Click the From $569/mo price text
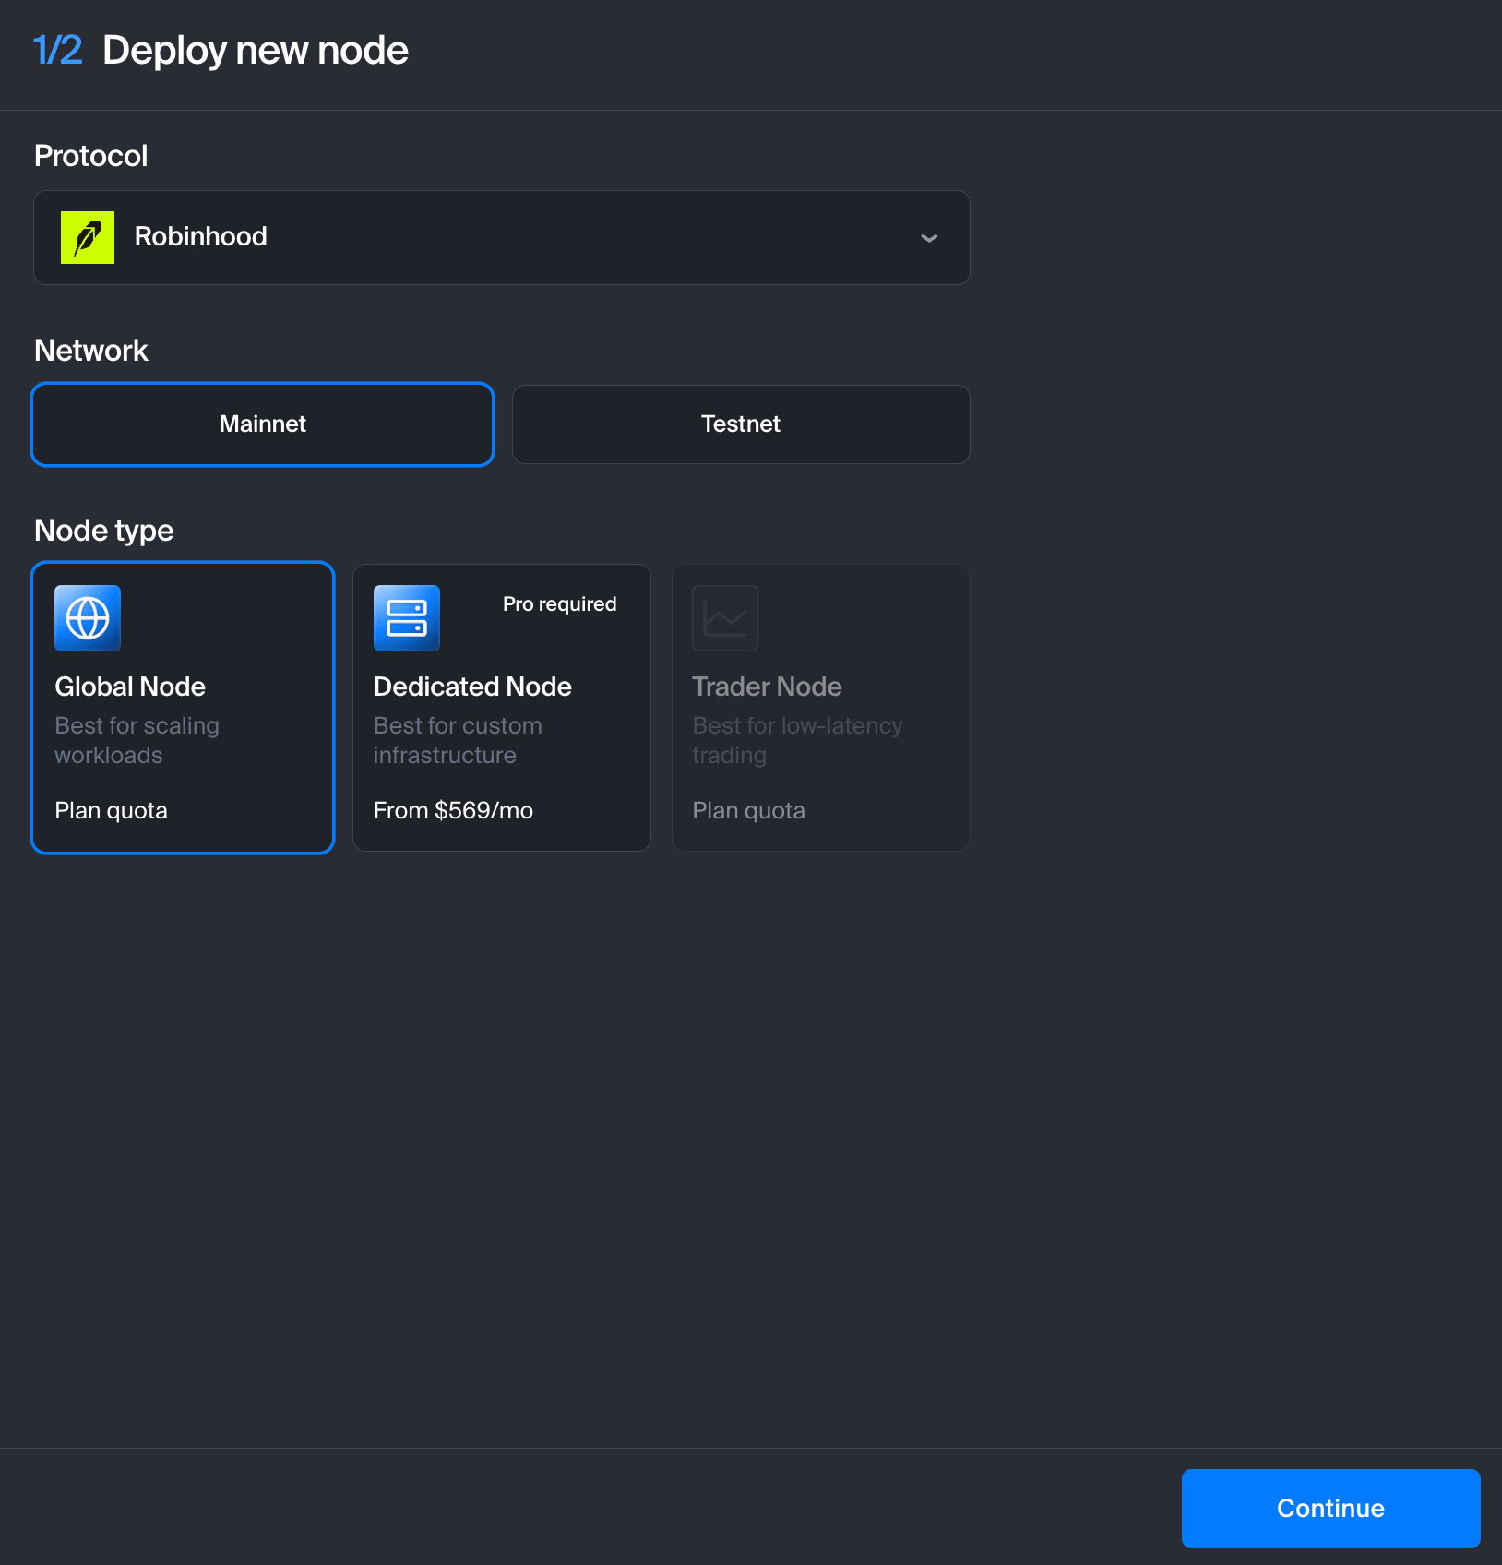 pos(453,810)
